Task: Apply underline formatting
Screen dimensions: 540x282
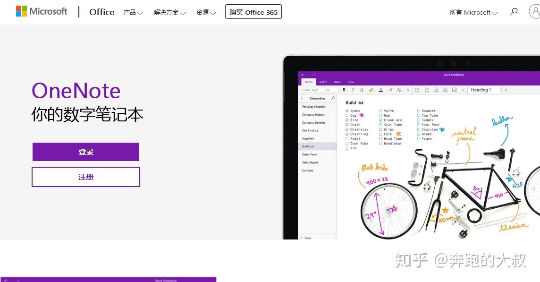Action: tap(361, 90)
